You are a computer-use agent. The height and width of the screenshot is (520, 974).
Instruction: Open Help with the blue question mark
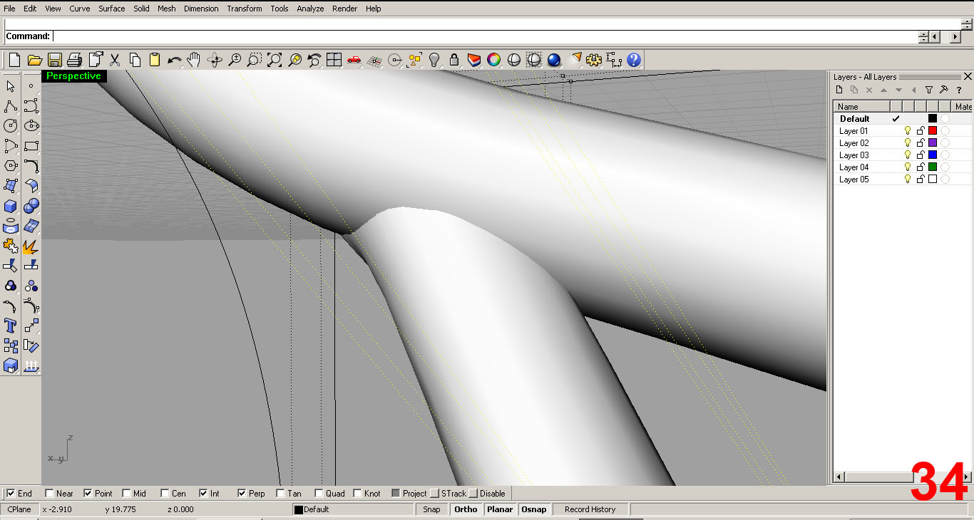point(634,60)
